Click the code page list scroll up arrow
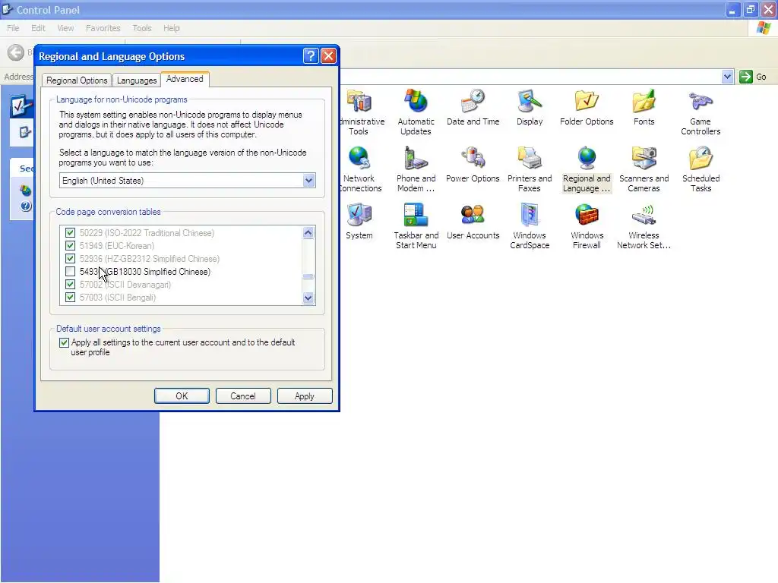 308,232
